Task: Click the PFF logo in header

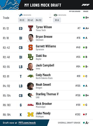Action: [x=86, y=5]
